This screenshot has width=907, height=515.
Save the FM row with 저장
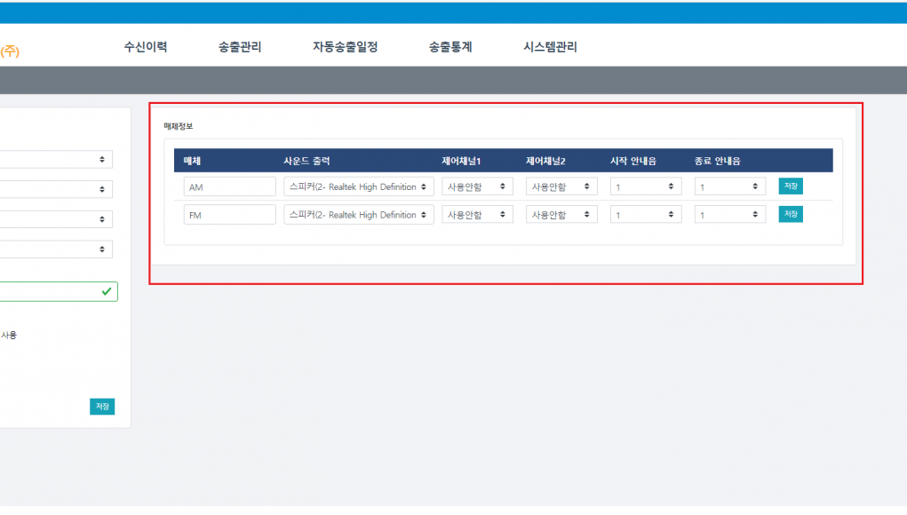click(791, 215)
